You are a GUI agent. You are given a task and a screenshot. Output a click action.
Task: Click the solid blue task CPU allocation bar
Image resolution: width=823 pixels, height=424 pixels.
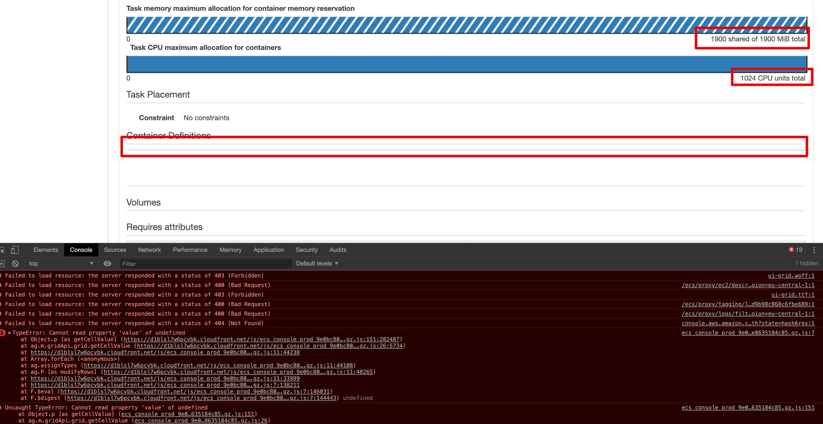tap(467, 64)
